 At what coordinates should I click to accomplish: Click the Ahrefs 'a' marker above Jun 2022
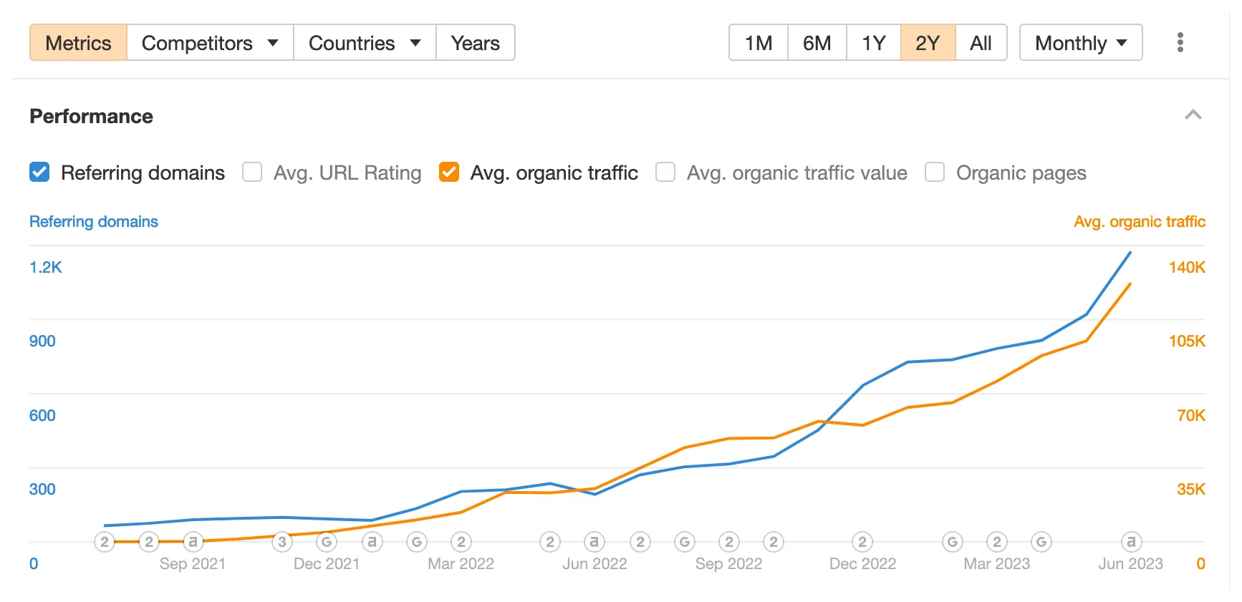(594, 542)
